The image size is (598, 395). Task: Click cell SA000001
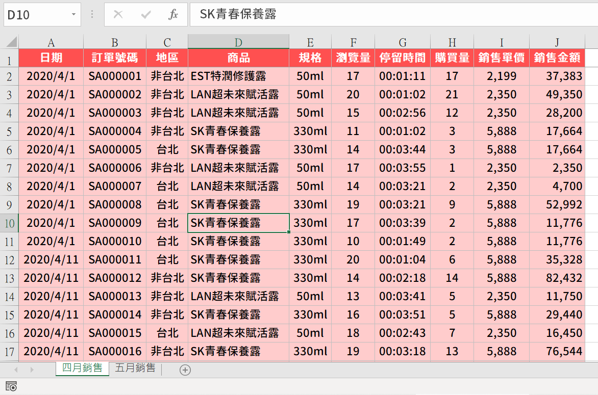click(x=115, y=76)
